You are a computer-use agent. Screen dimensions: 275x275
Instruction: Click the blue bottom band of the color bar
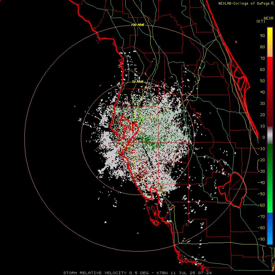(x=270, y=228)
